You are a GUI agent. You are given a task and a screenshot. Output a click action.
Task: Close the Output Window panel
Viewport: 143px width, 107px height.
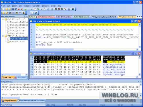(141, 82)
